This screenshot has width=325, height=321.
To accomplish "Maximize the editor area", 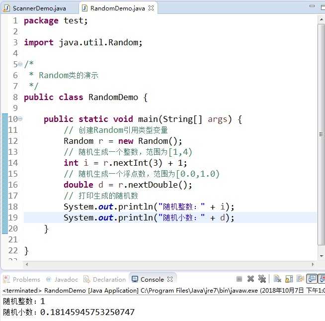I will [323, 7].
